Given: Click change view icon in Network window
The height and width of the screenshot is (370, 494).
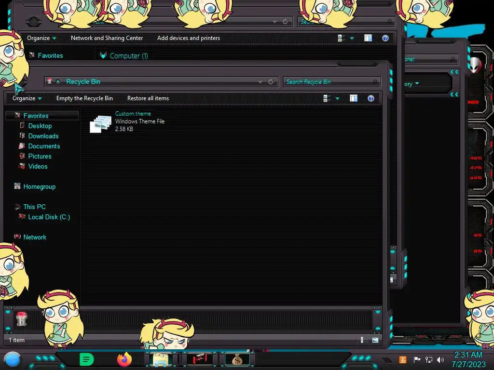Looking at the screenshot, I should 341,38.
